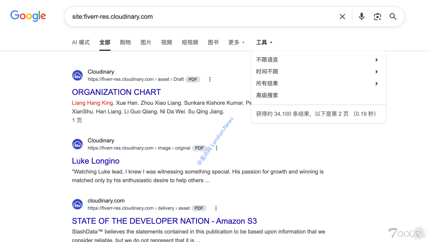
Task: Select the 短视频 tab
Action: coord(190,42)
